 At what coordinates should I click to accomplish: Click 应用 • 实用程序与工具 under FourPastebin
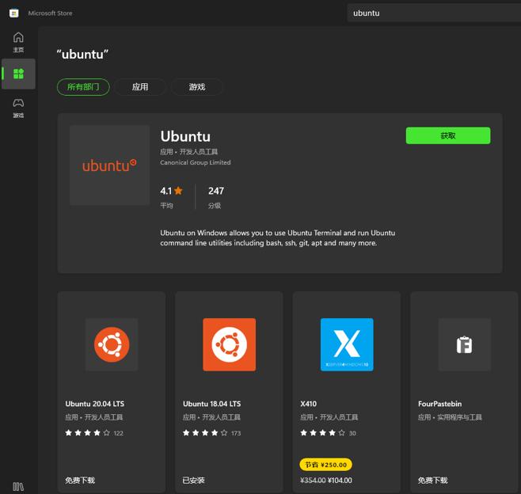450,417
